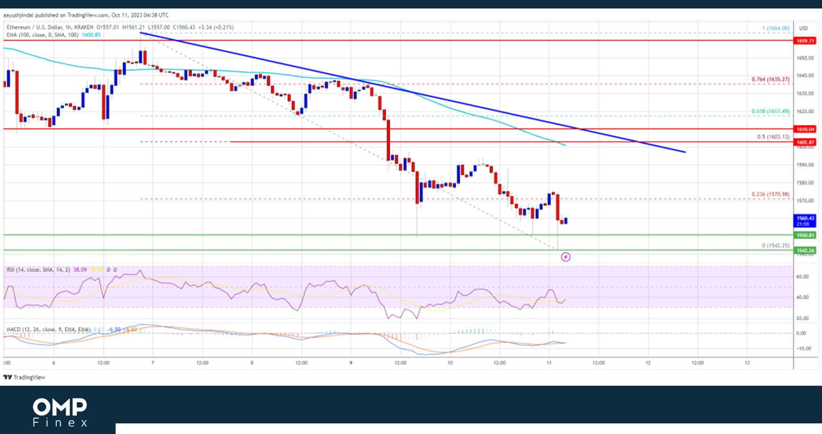Click the blue descending trend line
This screenshot has height=434, width=822.
coord(413,92)
